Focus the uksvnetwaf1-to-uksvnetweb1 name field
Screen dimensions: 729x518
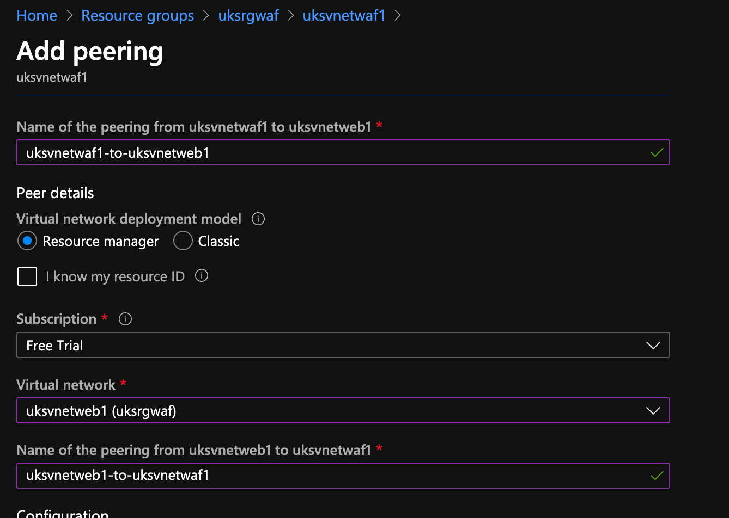point(343,153)
